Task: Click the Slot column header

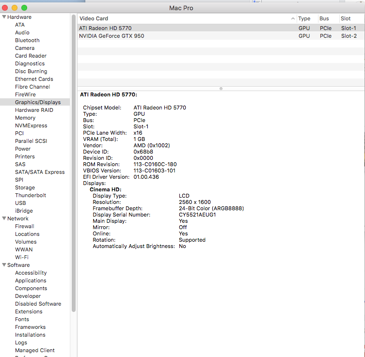Action: pyautogui.click(x=351, y=18)
